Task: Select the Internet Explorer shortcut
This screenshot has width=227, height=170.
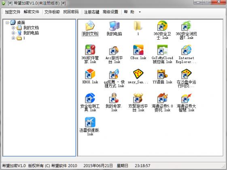Action: (x=186, y=50)
